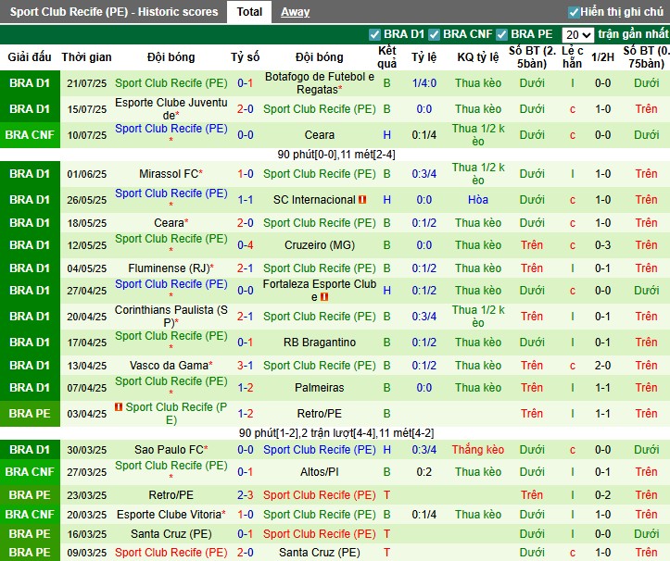Click the Thắng kèo result on 30/03/25

coord(478,450)
